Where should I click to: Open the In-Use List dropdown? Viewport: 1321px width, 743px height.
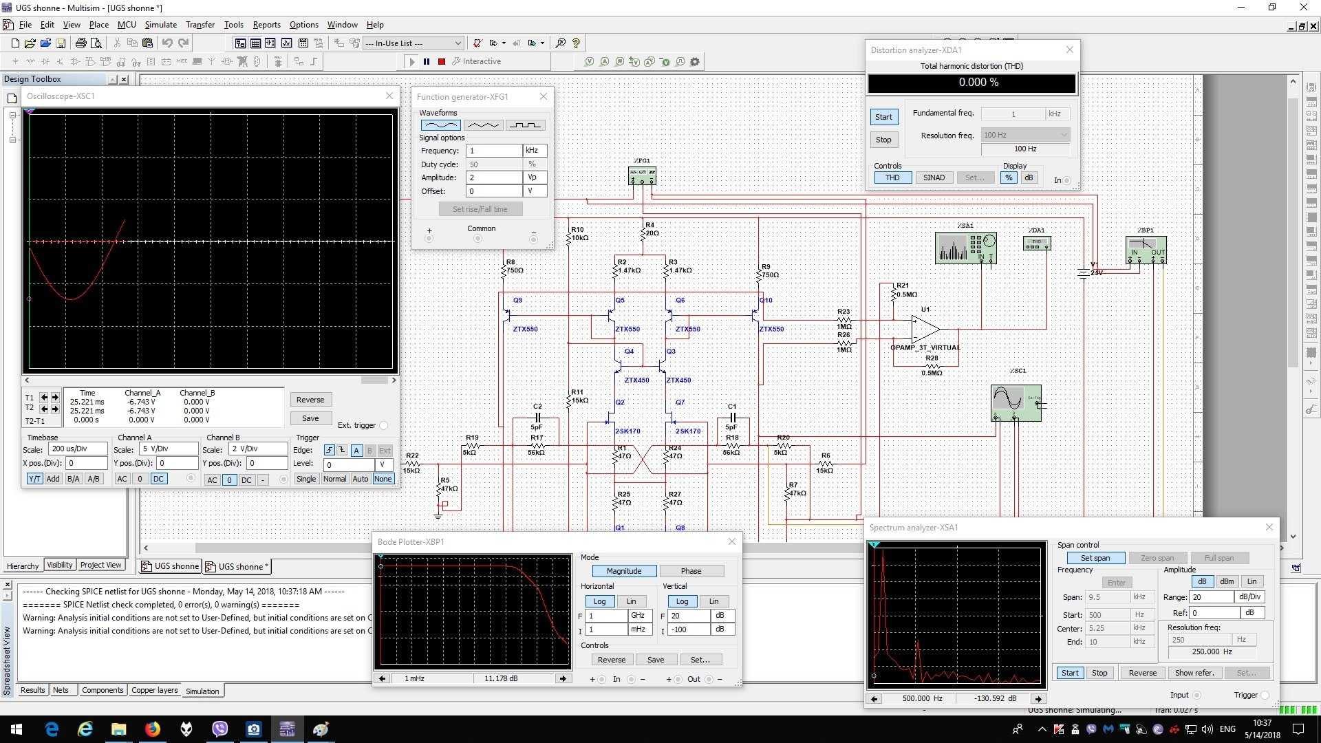(x=414, y=43)
